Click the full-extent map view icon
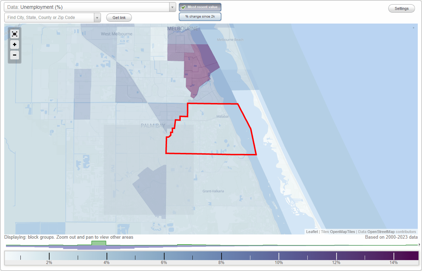This screenshot has height=271, width=422. [x=14, y=34]
